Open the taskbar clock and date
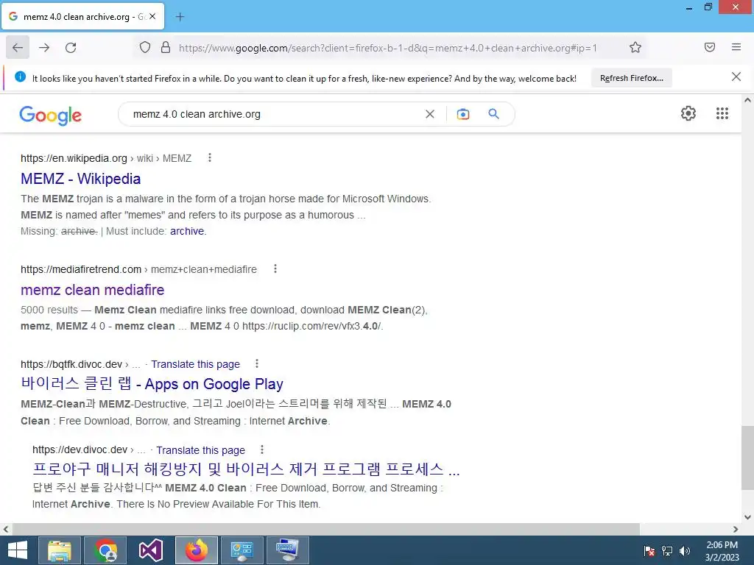This screenshot has height=565, width=754. (722, 551)
